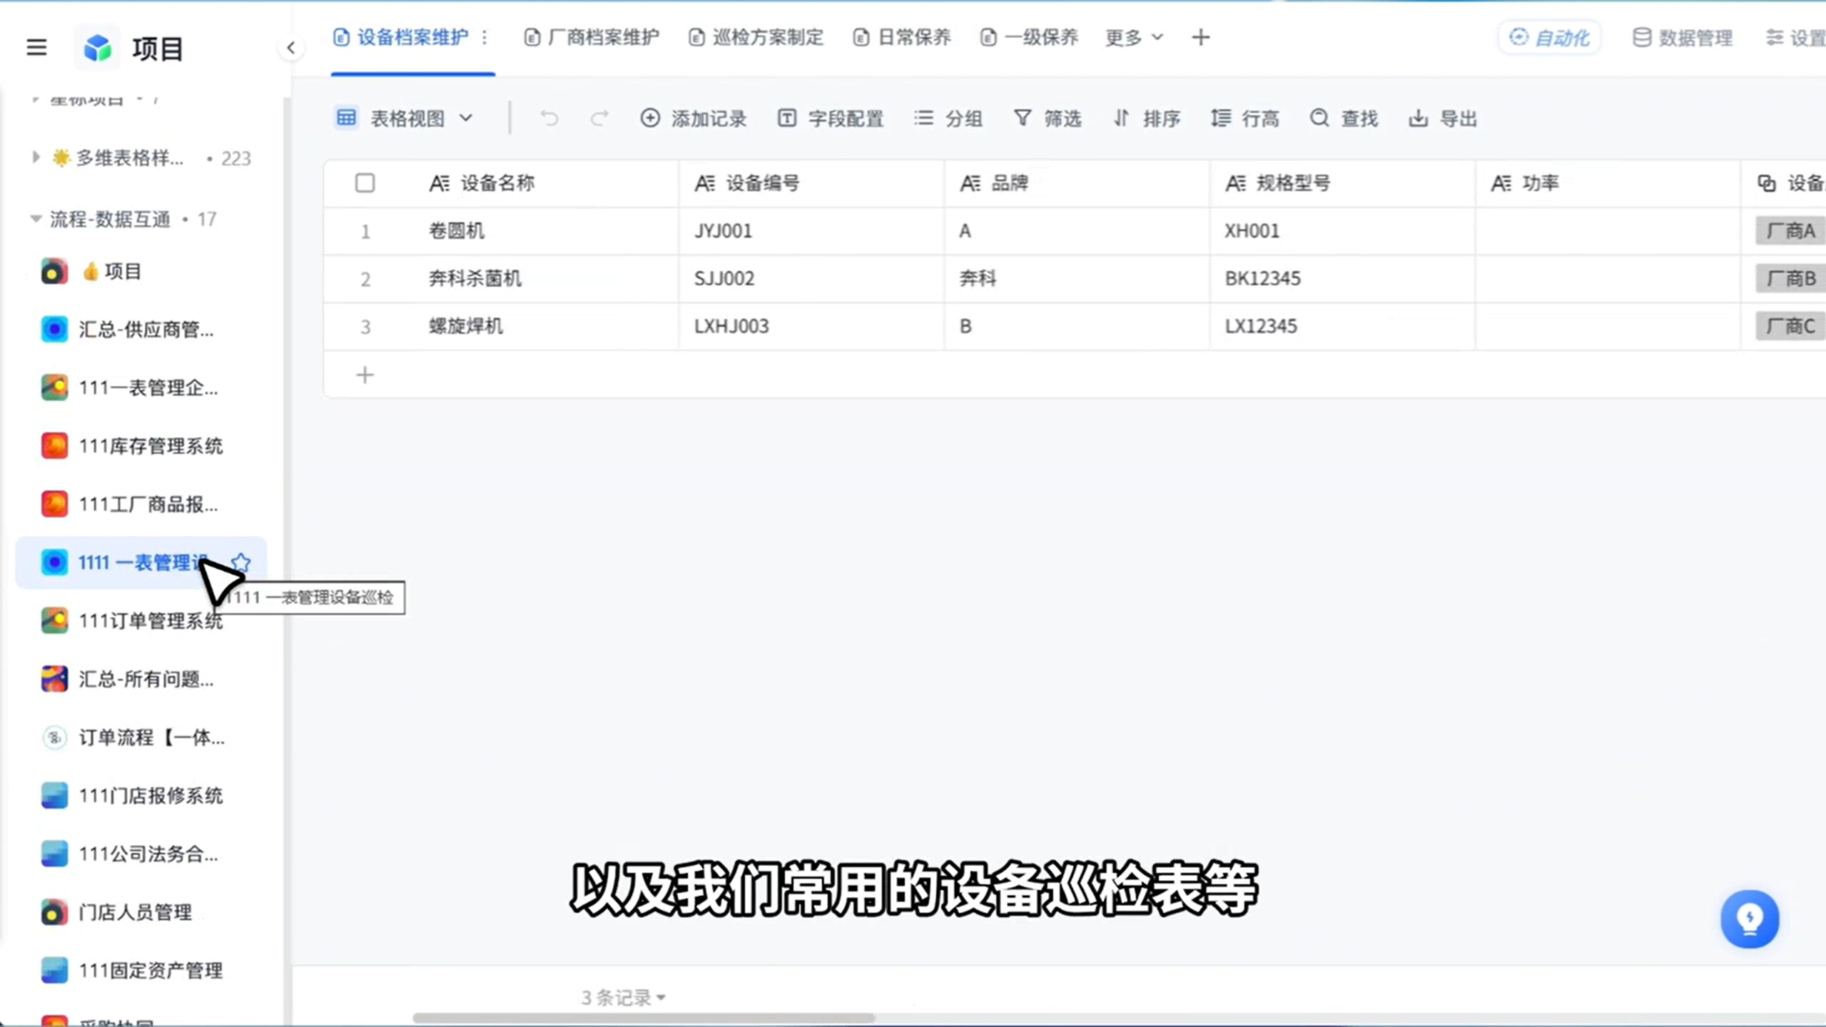The image size is (1826, 1027).
Task: Open the 自动化 automation button
Action: click(1549, 37)
